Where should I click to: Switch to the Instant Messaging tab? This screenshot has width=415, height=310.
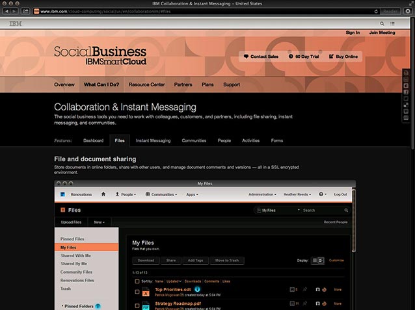(x=153, y=140)
